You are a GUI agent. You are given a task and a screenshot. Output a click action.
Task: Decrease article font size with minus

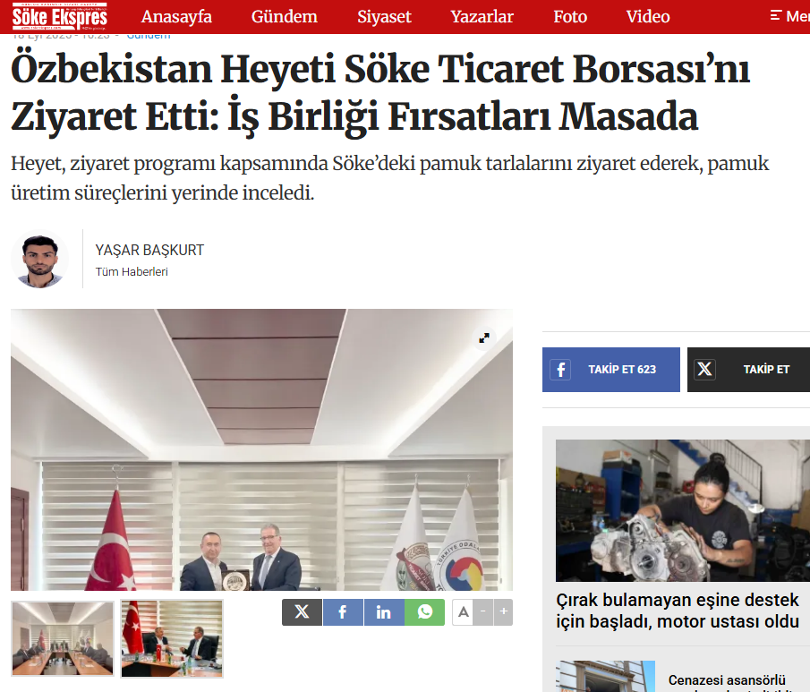click(x=483, y=612)
